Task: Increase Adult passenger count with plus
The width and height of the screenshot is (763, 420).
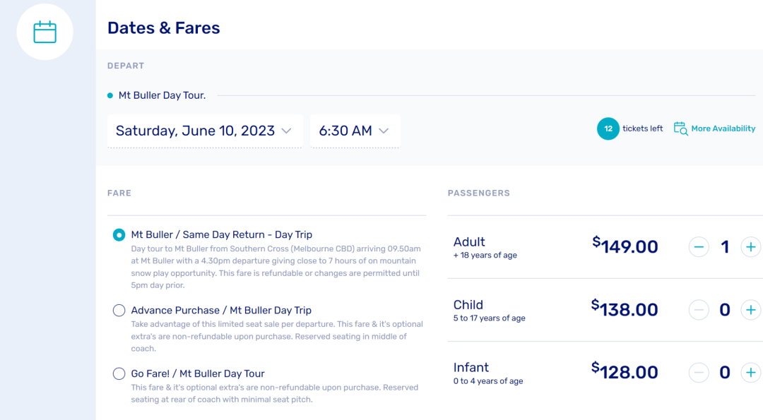Action: [x=750, y=247]
